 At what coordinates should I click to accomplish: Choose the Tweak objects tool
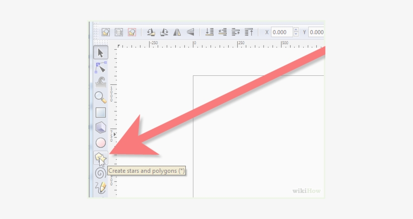tap(101, 82)
